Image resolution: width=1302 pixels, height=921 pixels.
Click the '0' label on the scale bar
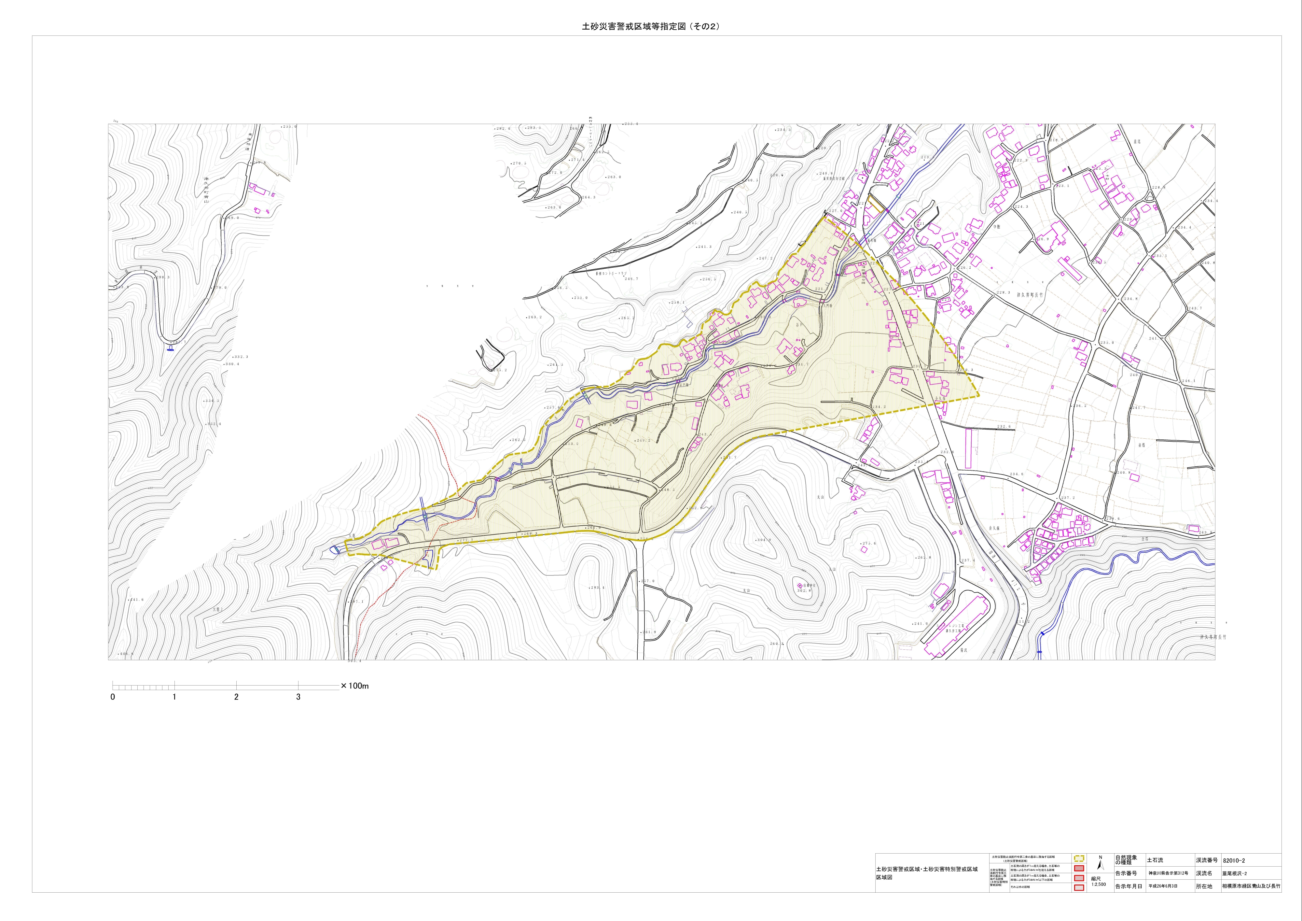(113, 697)
